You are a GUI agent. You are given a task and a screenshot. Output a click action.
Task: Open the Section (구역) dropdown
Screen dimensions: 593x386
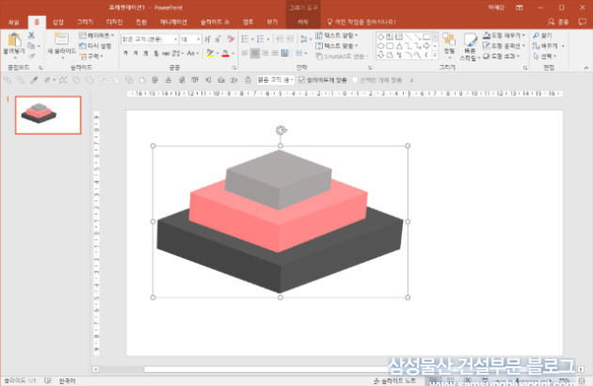[x=91, y=56]
